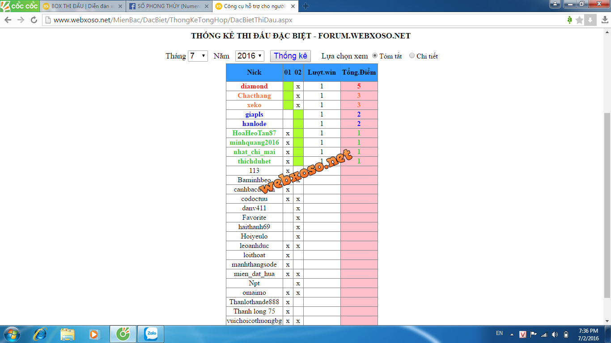
Task: Open the Windows Start menu
Action: 11,334
